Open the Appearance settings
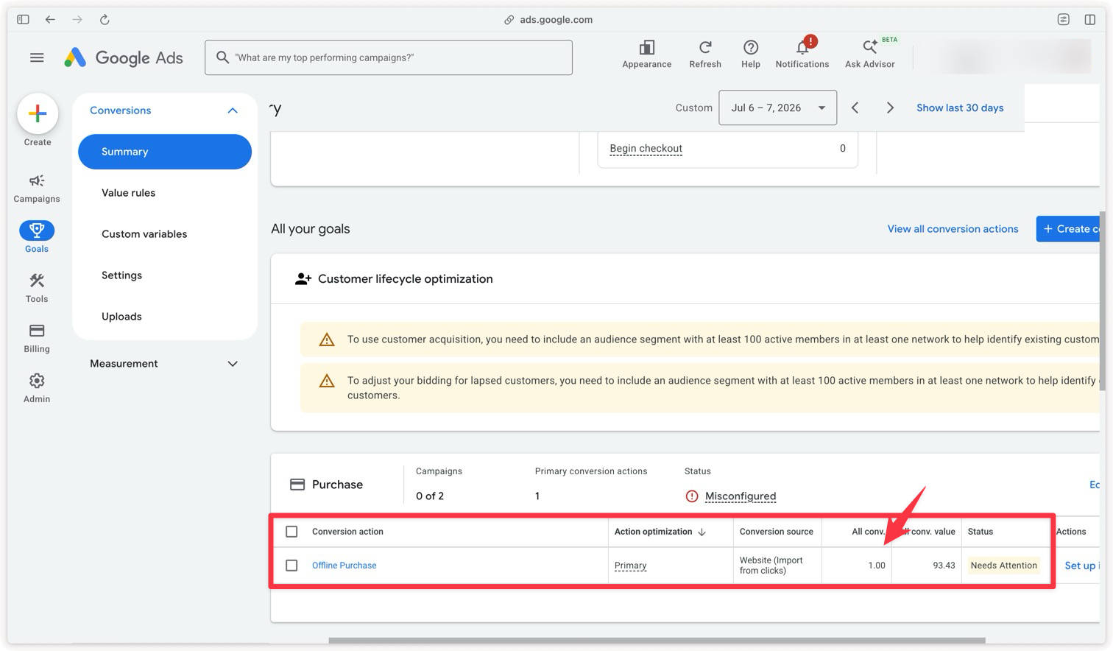Image resolution: width=1113 pixels, height=651 pixels. [x=646, y=54]
